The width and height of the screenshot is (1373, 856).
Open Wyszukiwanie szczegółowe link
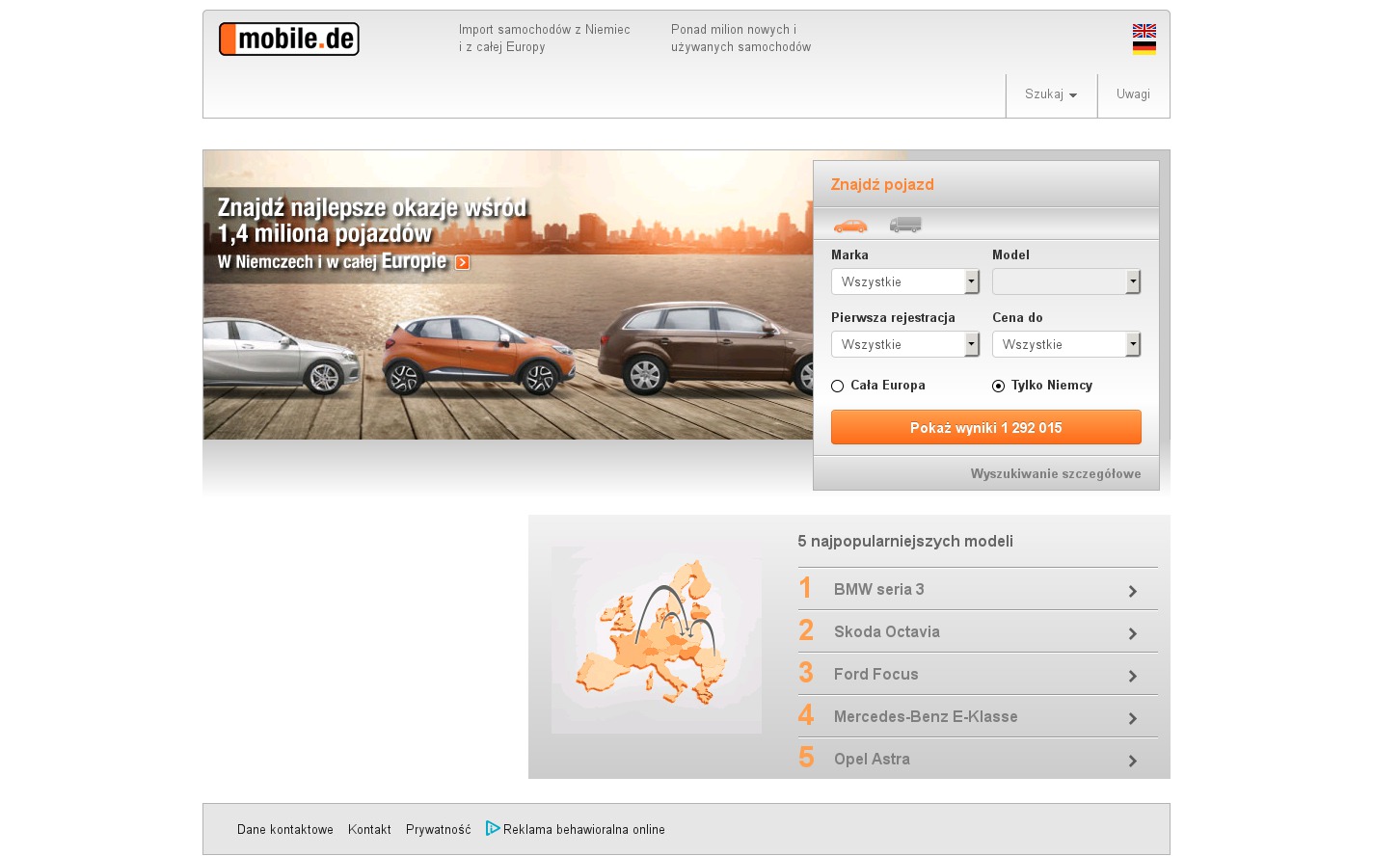(x=1055, y=473)
